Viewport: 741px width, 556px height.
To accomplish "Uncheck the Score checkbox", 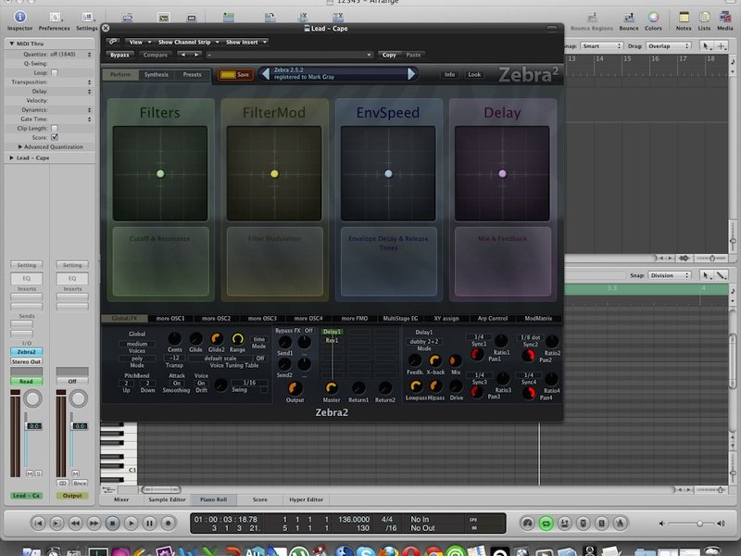I will click(x=55, y=137).
